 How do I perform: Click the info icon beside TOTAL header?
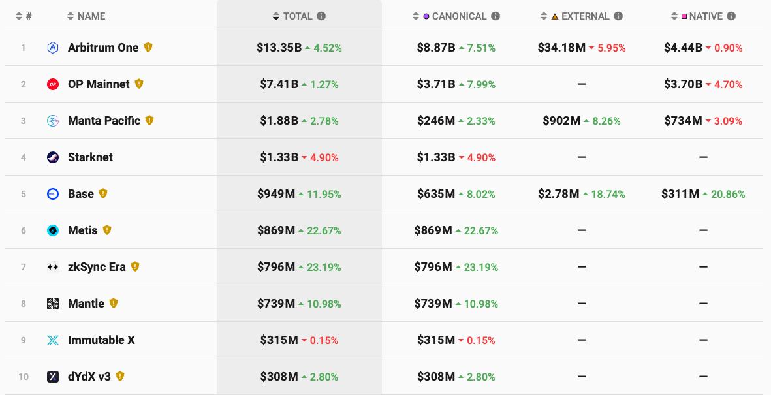(321, 16)
